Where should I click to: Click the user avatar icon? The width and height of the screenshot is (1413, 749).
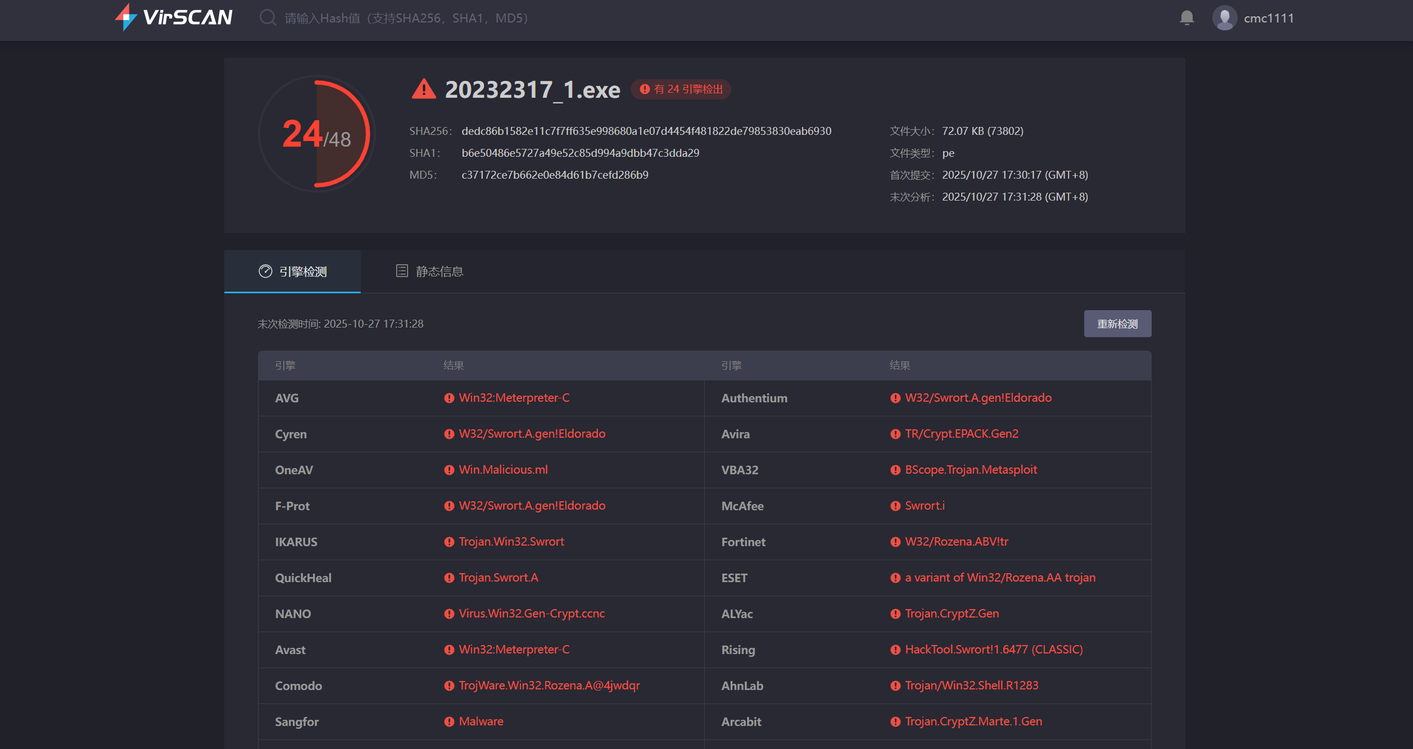pos(1224,18)
